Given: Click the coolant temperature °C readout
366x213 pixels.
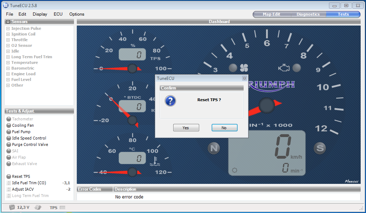Looking at the screenshot, I should pos(132,158).
